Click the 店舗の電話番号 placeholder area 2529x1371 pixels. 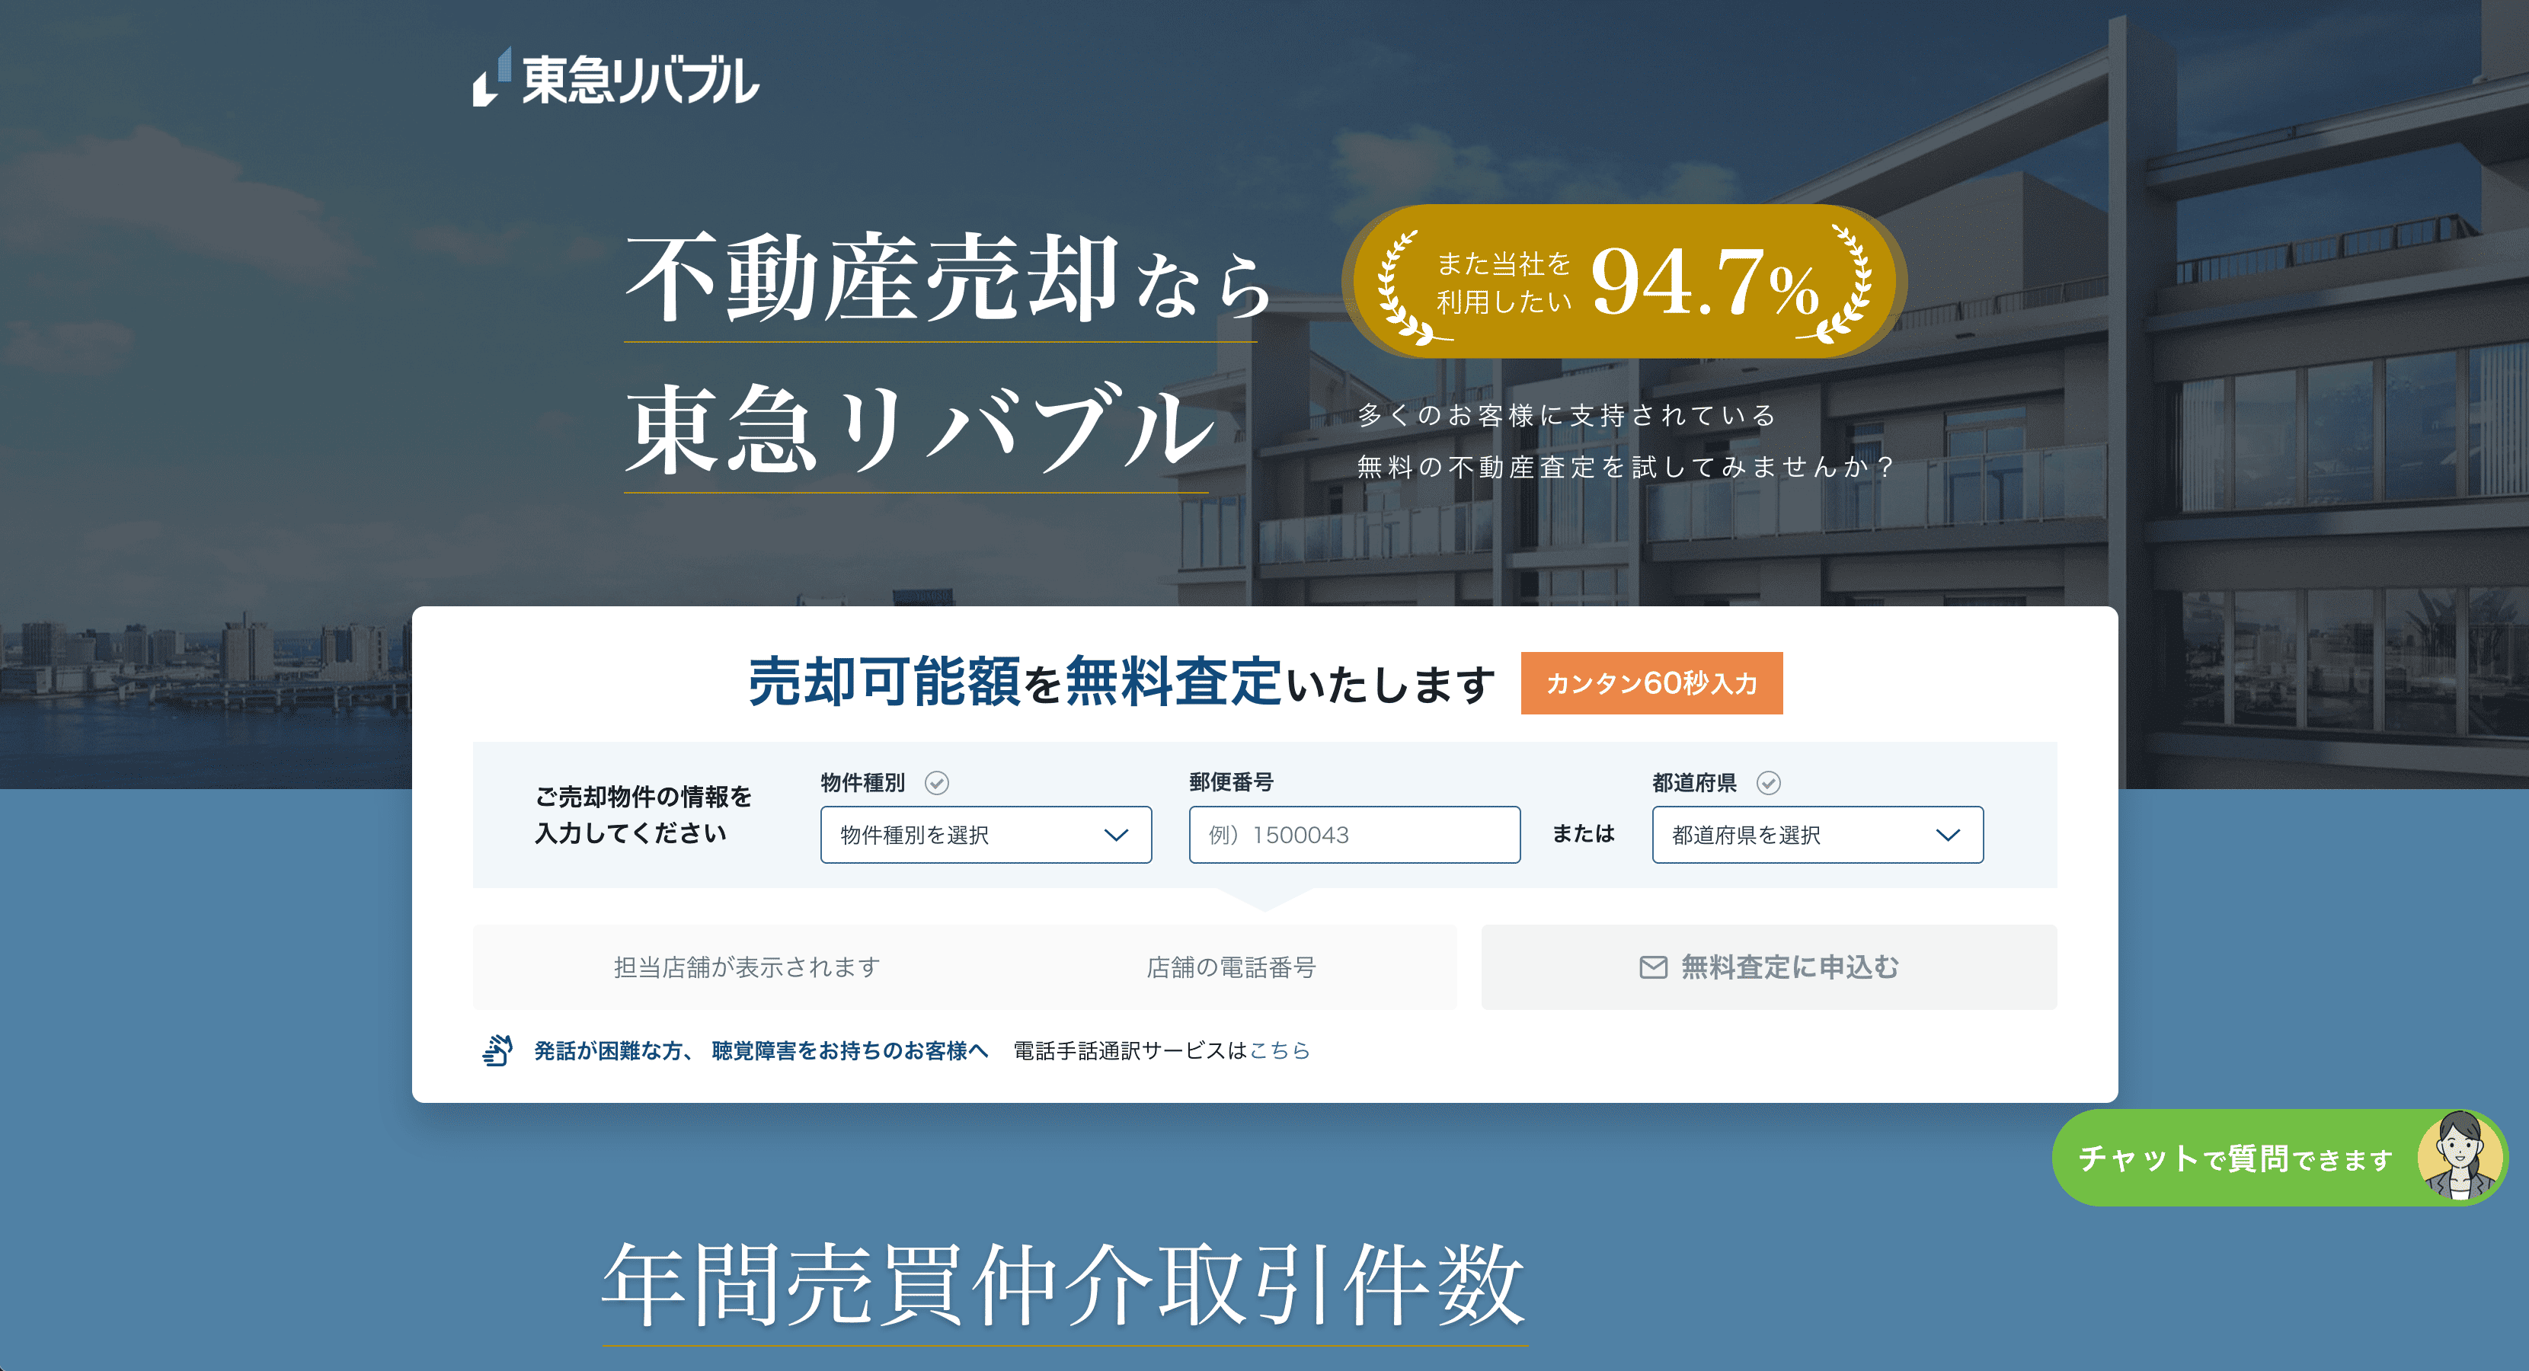[x=1230, y=967]
